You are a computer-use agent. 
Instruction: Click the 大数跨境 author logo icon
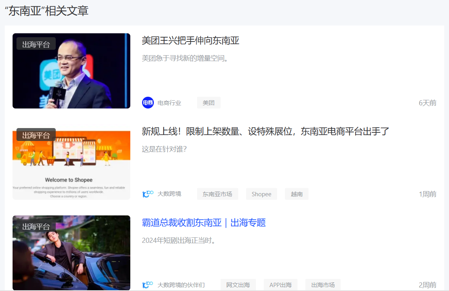pos(148,194)
